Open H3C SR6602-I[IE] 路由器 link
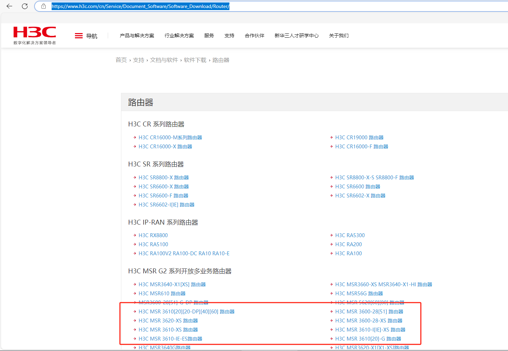The height and width of the screenshot is (351, 508). [167, 205]
